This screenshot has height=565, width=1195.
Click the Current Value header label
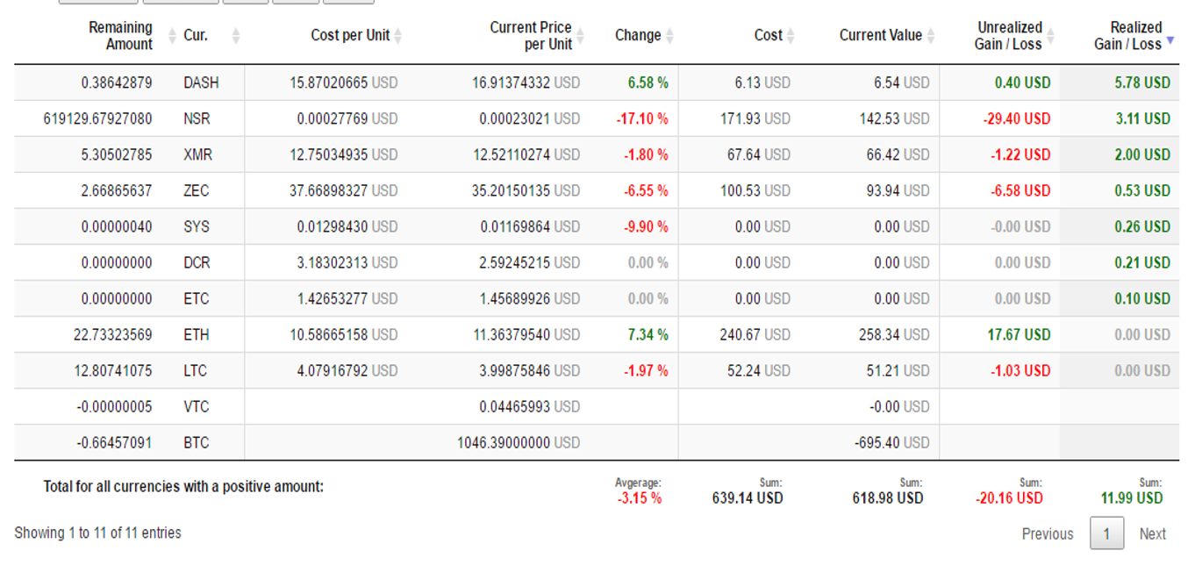[880, 36]
